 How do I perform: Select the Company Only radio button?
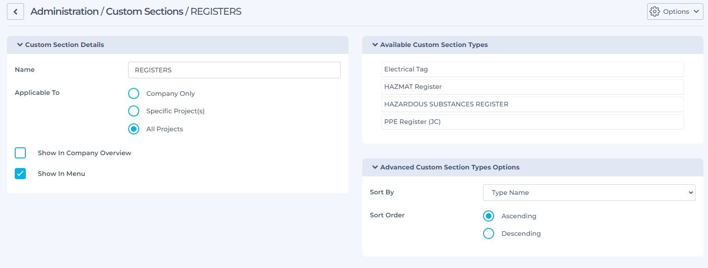[x=134, y=93]
